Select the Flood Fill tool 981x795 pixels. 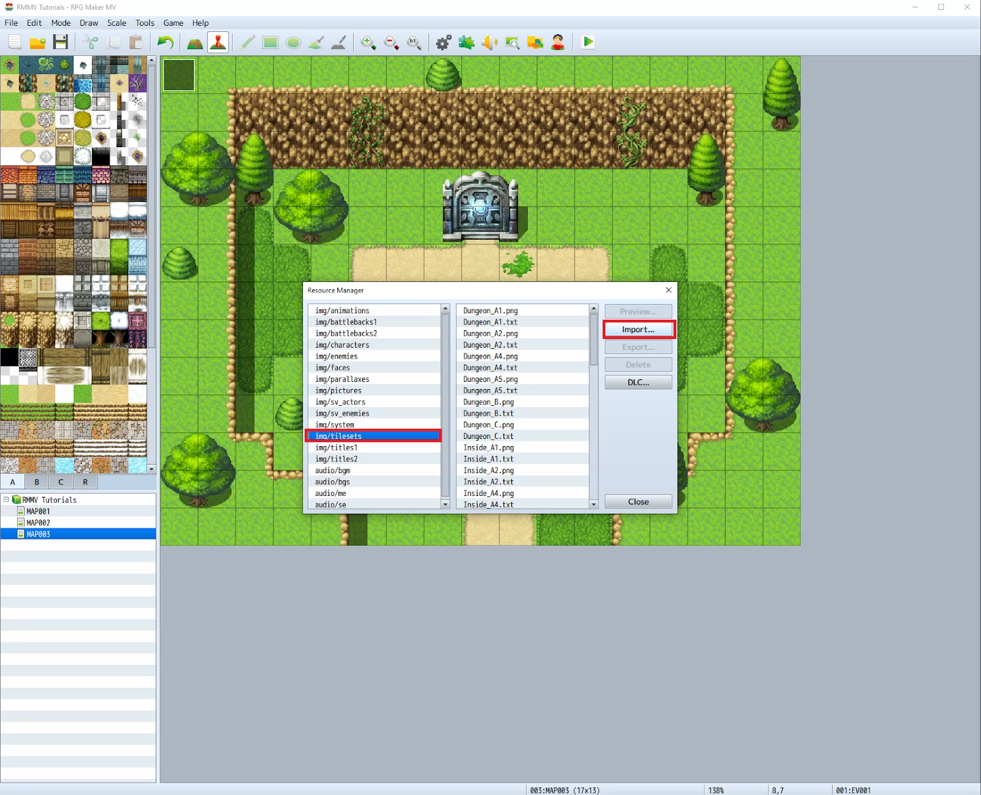pyautogui.click(x=316, y=42)
